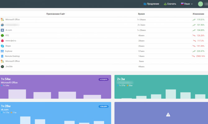Open the first Microsoft Office table row
This screenshot has width=208, height=124.
coord(104,20)
